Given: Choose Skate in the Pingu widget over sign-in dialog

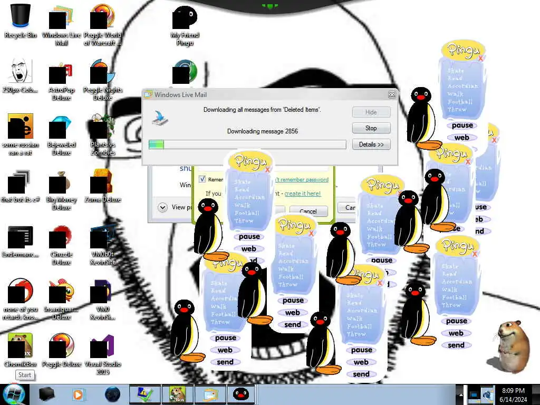Looking at the screenshot, I should pos(243,181).
